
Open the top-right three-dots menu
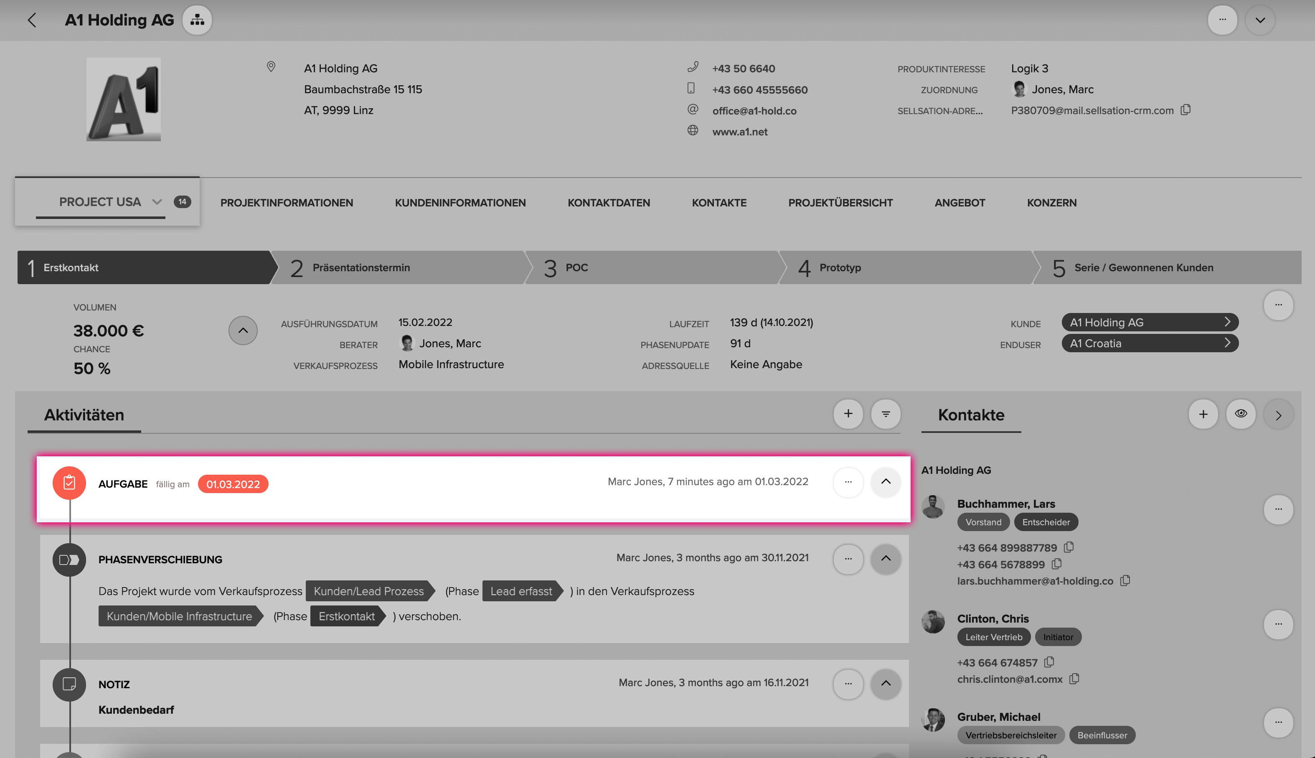(x=1222, y=20)
